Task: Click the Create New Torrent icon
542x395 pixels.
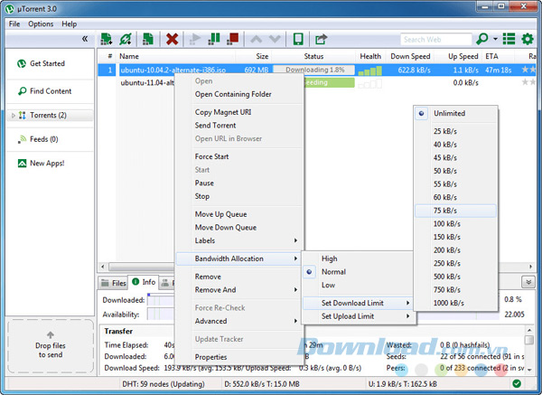Action: pyautogui.click(x=148, y=39)
